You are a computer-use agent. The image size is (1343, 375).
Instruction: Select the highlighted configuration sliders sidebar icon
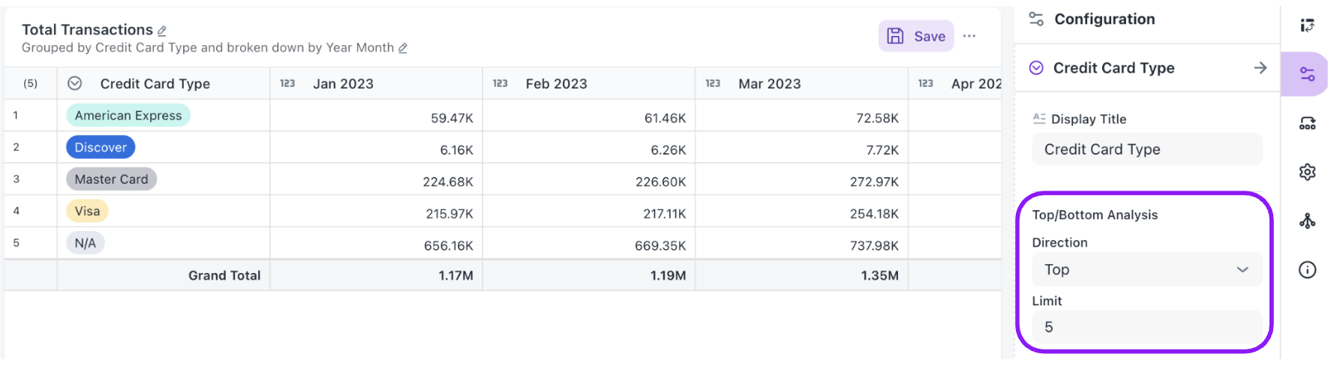tap(1307, 74)
